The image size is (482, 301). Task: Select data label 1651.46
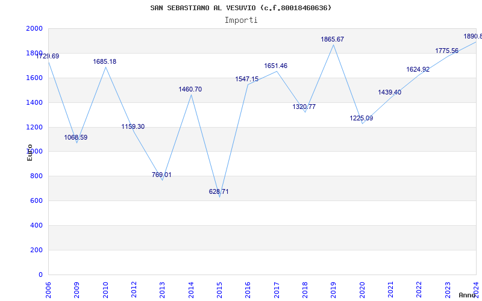[275, 66]
